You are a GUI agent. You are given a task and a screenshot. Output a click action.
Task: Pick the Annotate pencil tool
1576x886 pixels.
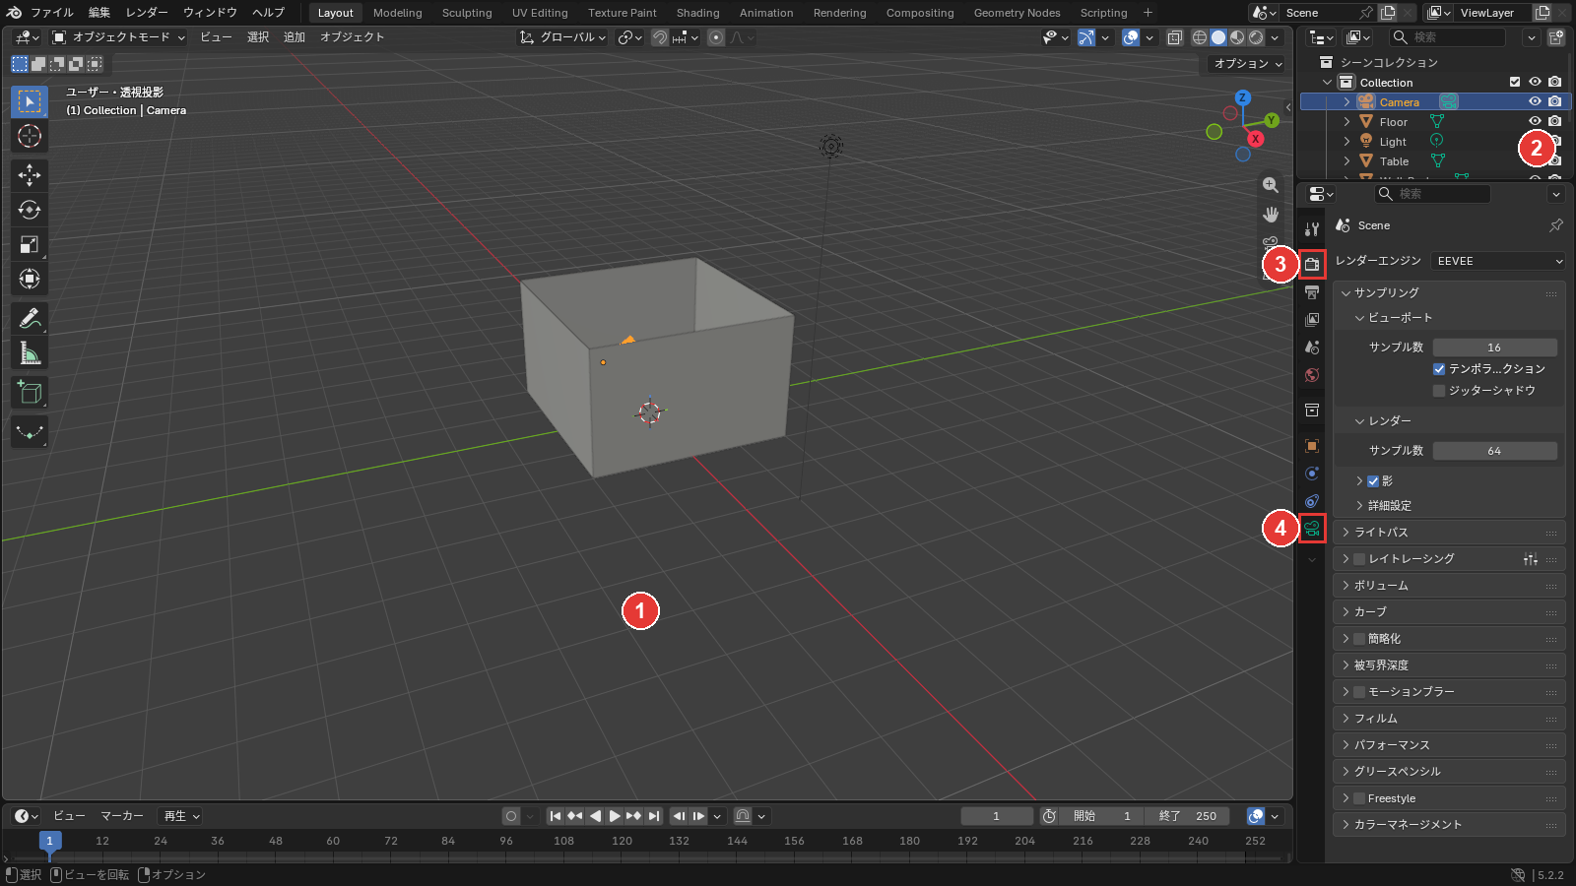tap(30, 319)
